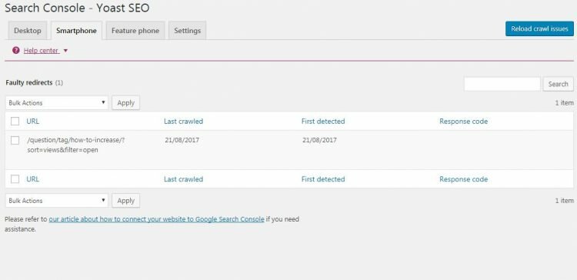Click the footer First detected label
This screenshot has width=577, height=280.
coord(323,179)
